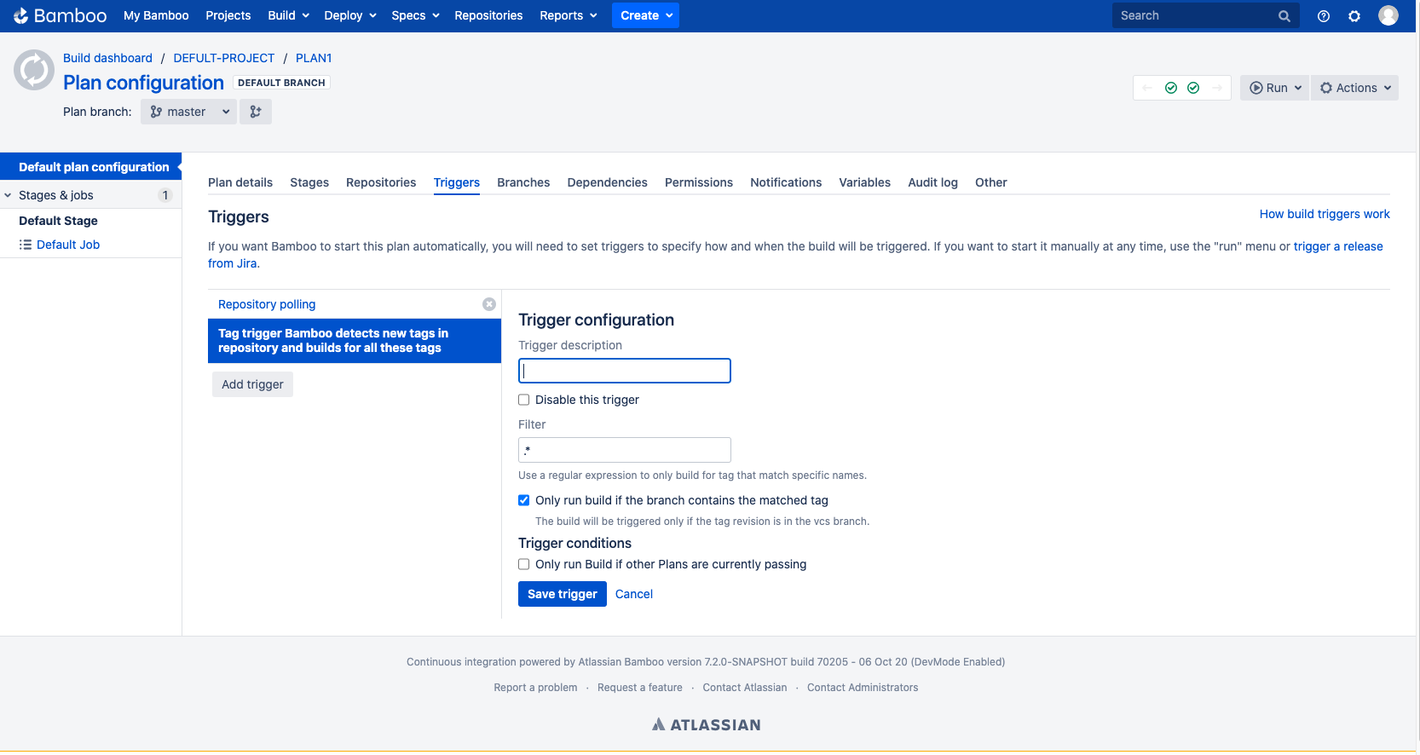Open the help question mark icon
This screenshot has width=1420, height=755.
(1324, 16)
